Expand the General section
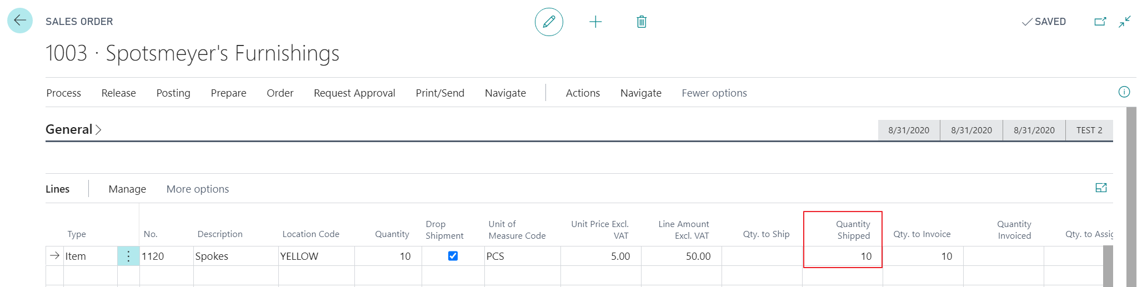The width and height of the screenshot is (1137, 287). (x=73, y=130)
